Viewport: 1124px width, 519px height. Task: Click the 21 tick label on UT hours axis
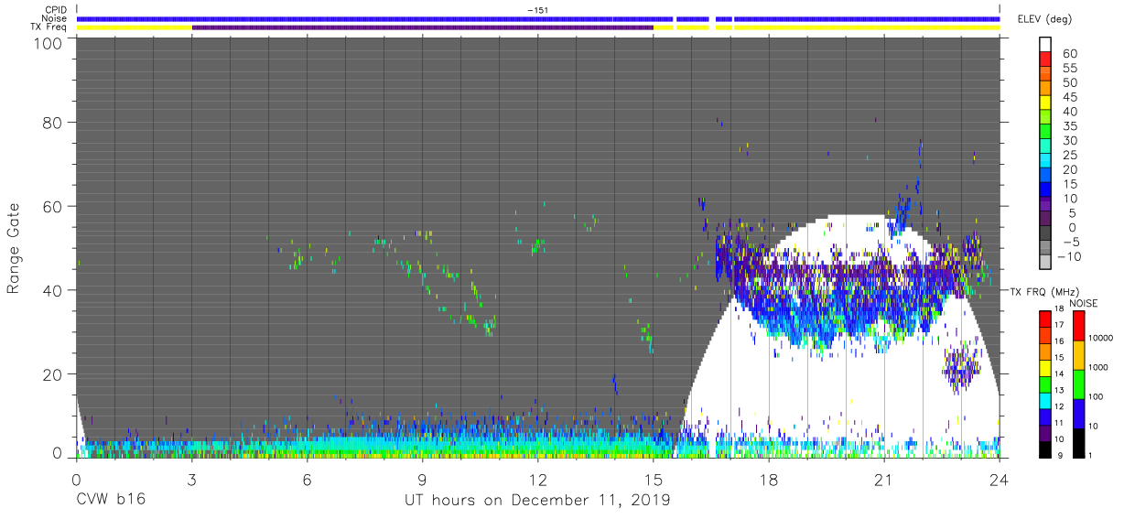tap(884, 481)
